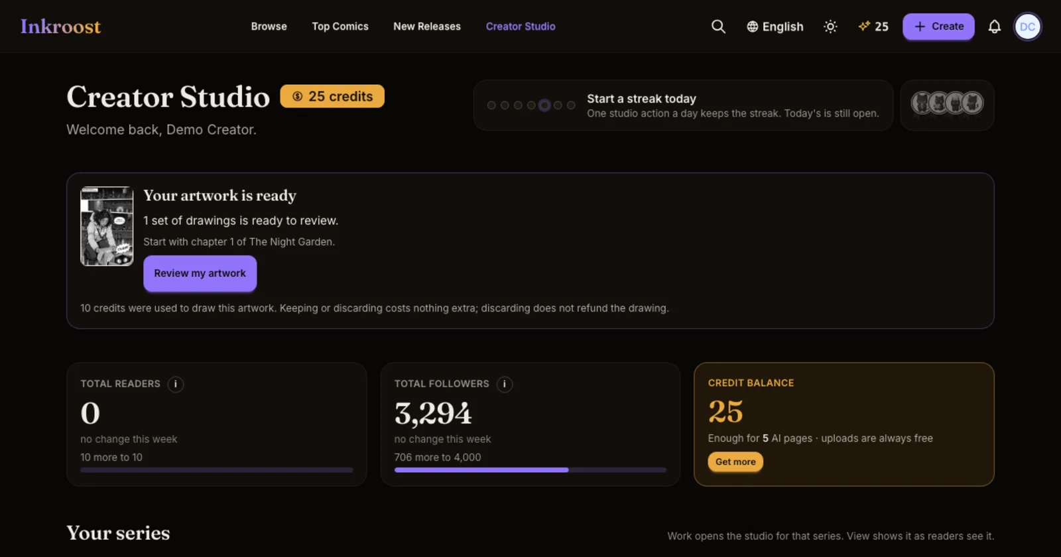
Task: Show Total Readers info tooltip icon
Action: click(175, 384)
